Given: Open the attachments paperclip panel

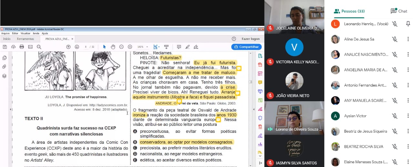Looking at the screenshot, I should point(4,67).
